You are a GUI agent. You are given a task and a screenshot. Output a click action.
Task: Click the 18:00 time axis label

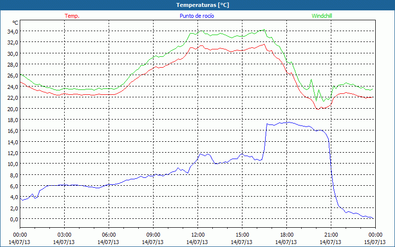click(x=286, y=235)
